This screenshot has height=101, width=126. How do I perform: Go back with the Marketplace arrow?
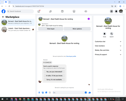(x=3, y=17)
